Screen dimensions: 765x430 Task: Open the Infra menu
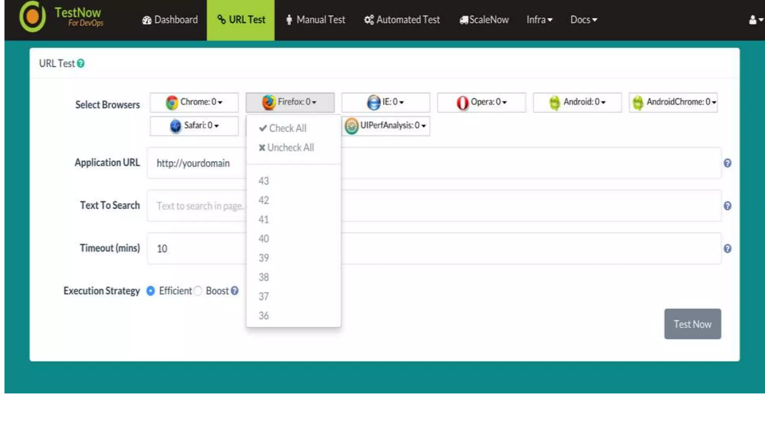(x=539, y=20)
